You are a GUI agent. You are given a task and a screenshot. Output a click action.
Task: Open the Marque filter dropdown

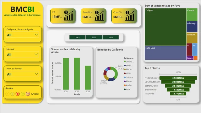click(x=22, y=54)
